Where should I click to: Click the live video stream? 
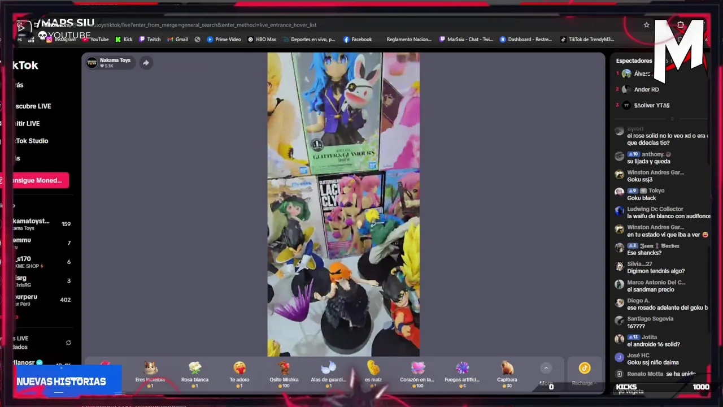(x=343, y=205)
